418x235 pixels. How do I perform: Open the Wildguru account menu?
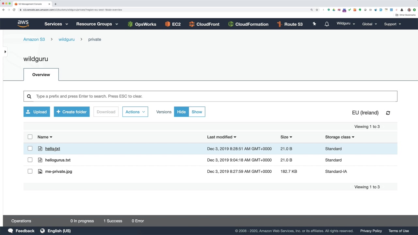tap(346, 24)
